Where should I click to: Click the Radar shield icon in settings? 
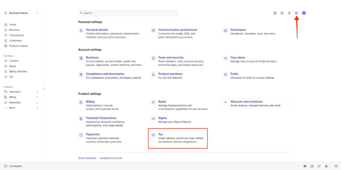tap(153, 102)
